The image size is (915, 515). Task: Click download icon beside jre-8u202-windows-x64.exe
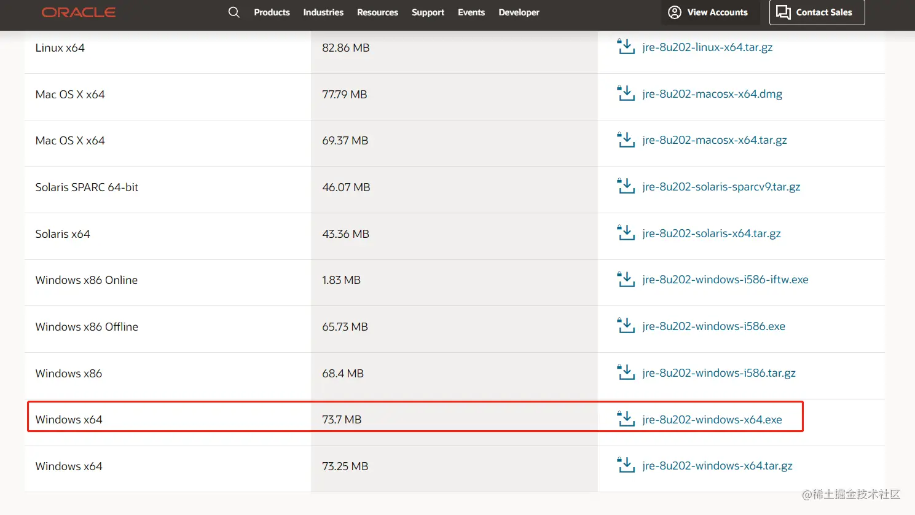626,419
